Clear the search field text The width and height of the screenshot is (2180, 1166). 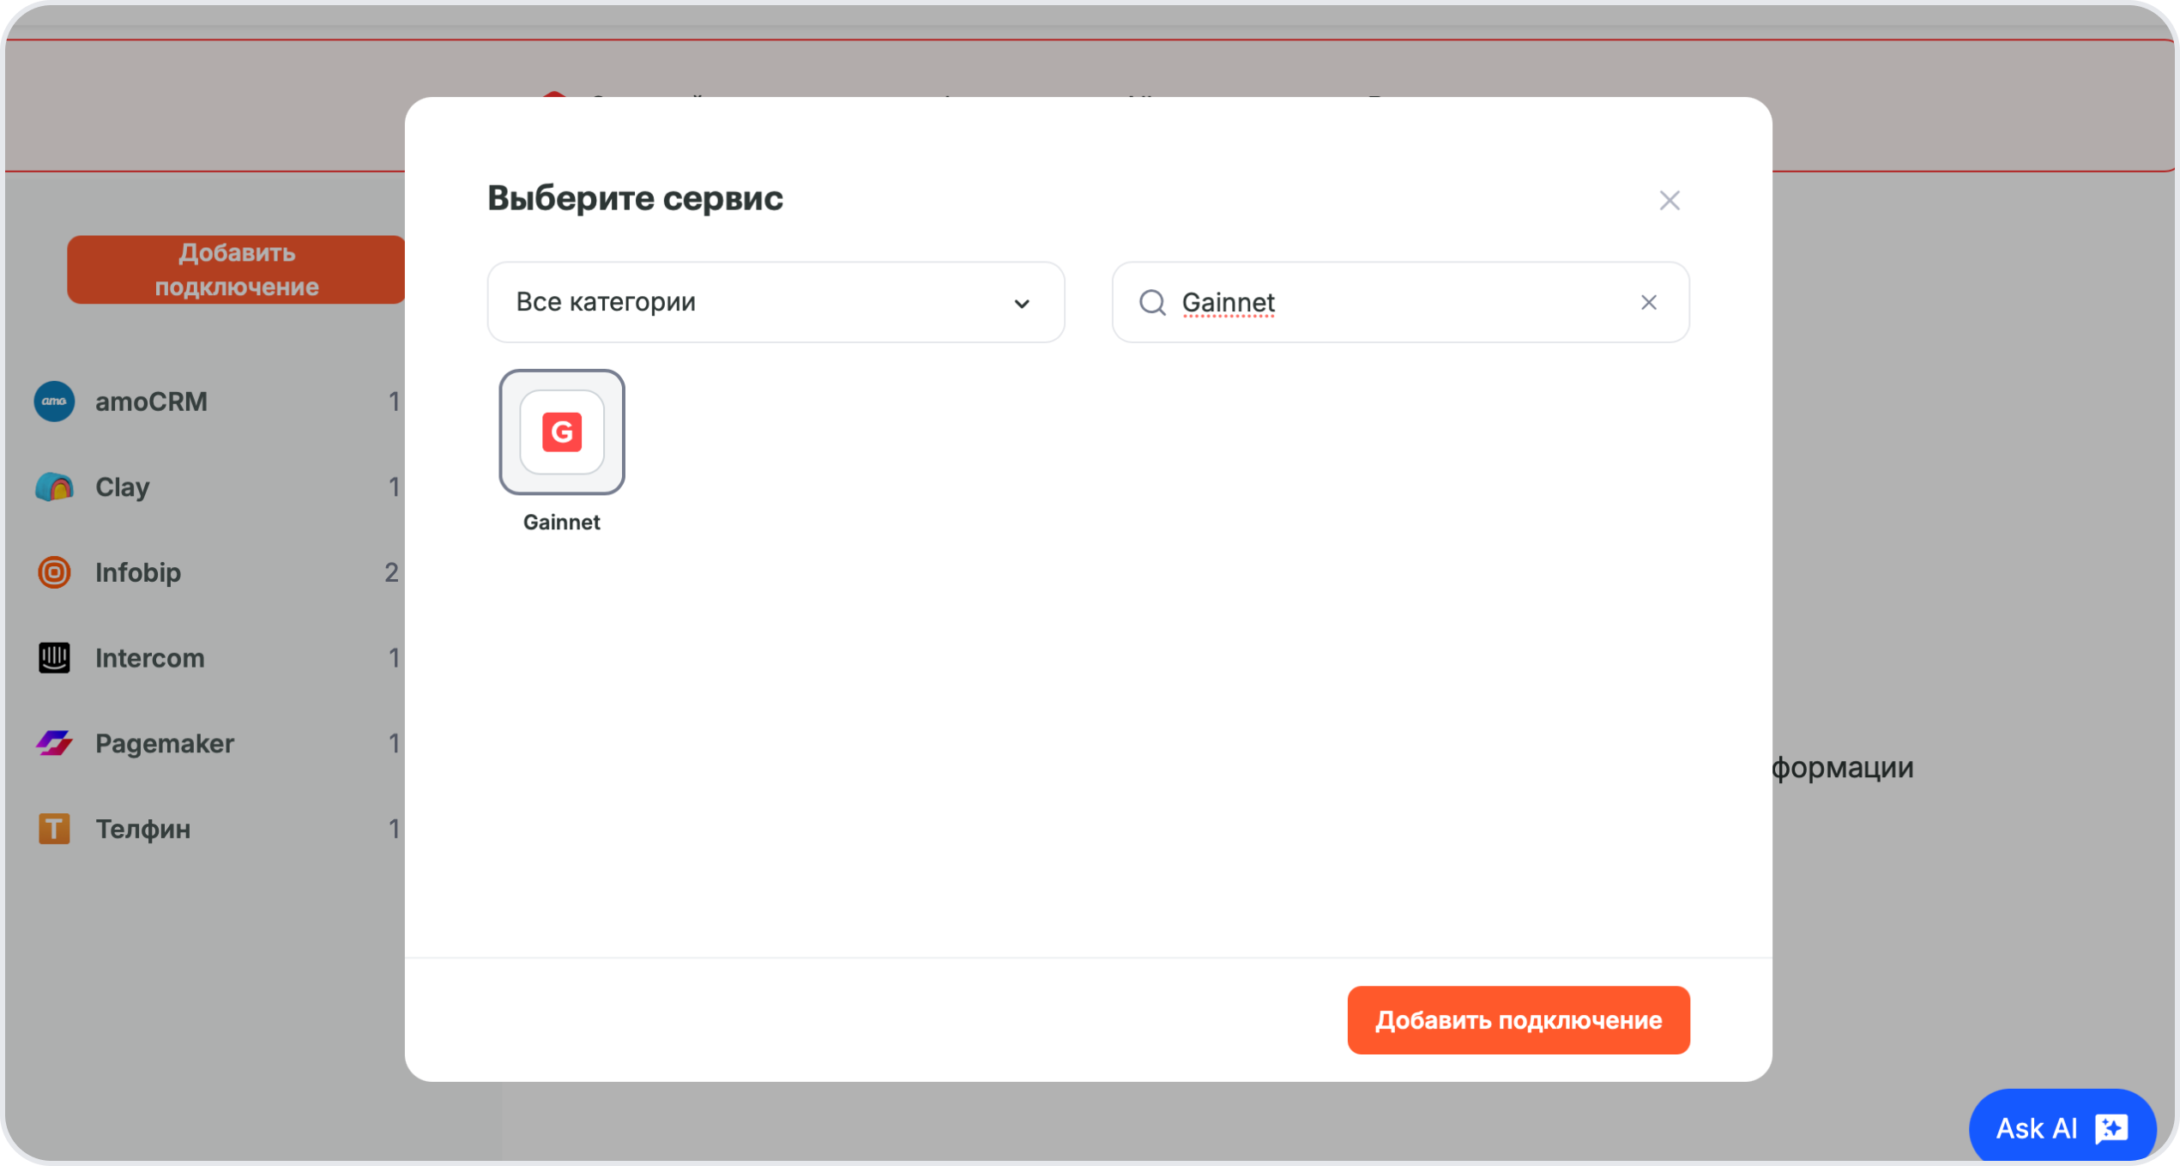pyautogui.click(x=1648, y=302)
